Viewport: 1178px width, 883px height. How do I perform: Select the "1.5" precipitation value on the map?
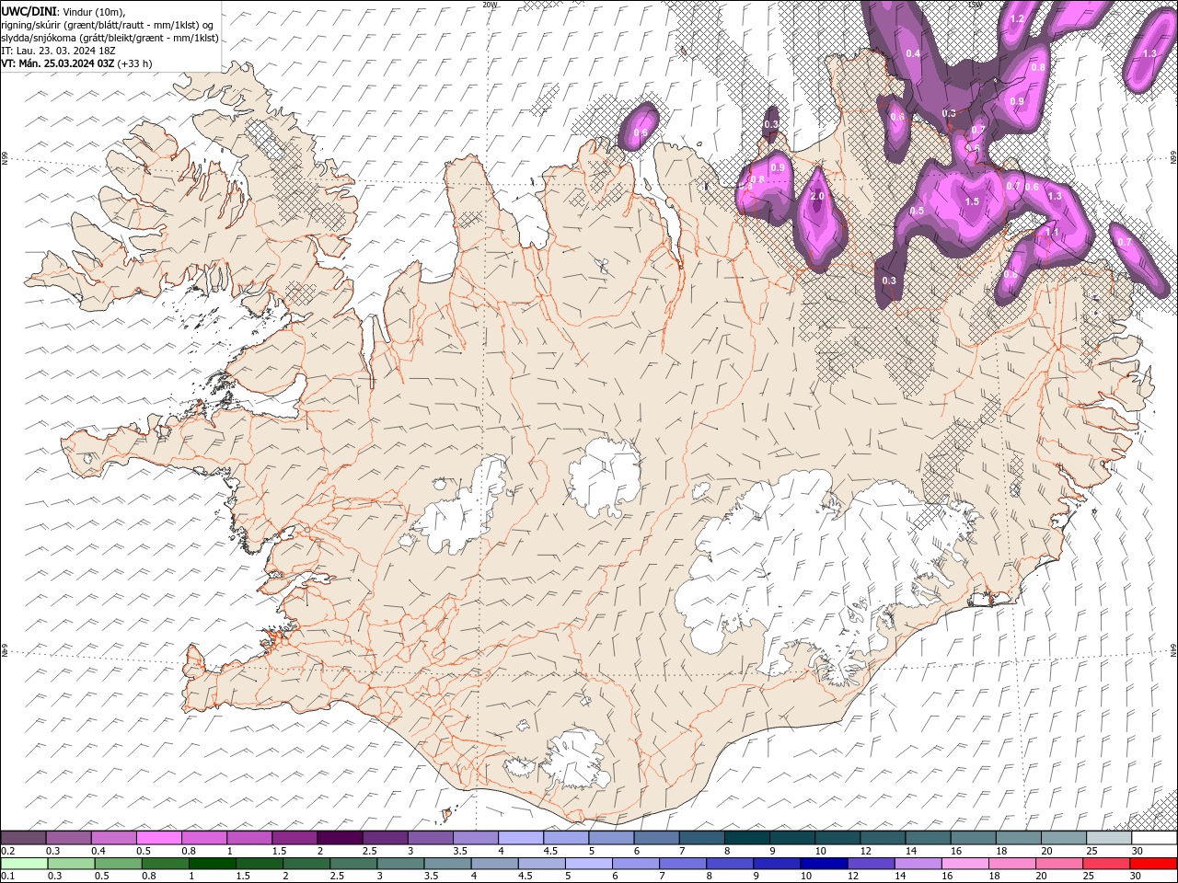pos(972,201)
